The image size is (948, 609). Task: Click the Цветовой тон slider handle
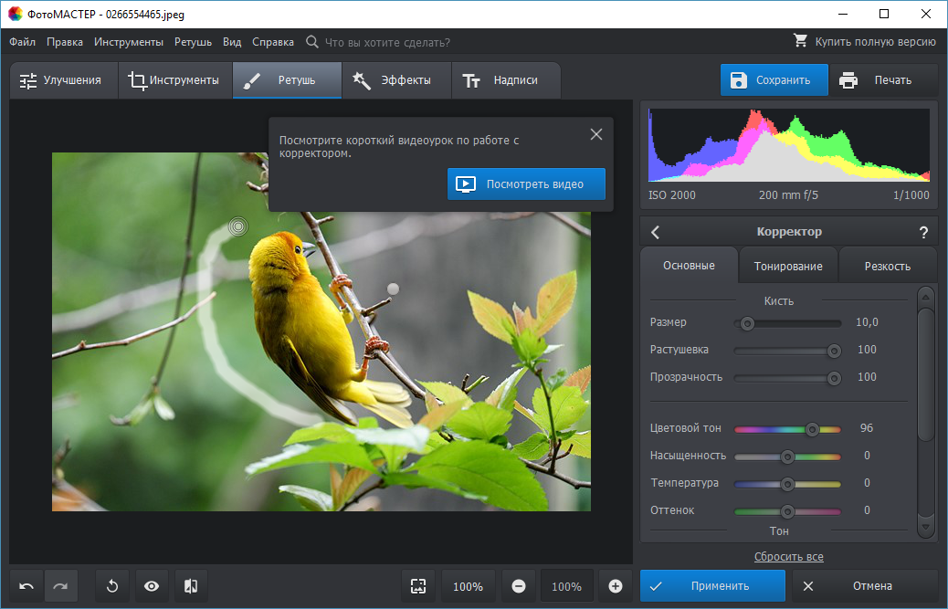coord(812,429)
